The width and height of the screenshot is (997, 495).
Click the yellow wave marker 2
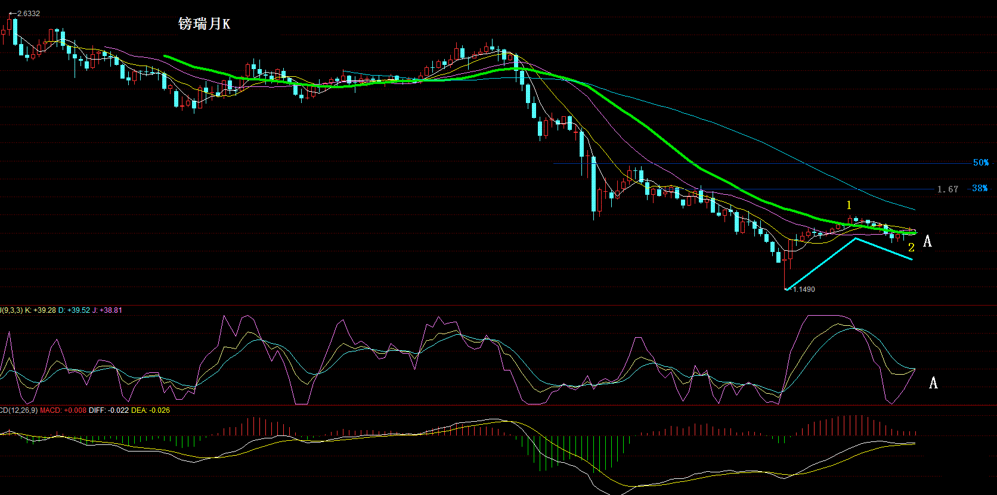pos(911,248)
